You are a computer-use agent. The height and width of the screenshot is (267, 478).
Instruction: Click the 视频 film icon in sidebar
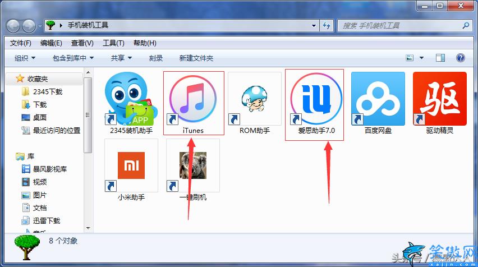point(26,182)
